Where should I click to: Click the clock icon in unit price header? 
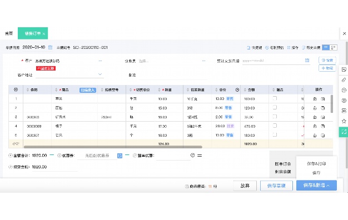237,90
